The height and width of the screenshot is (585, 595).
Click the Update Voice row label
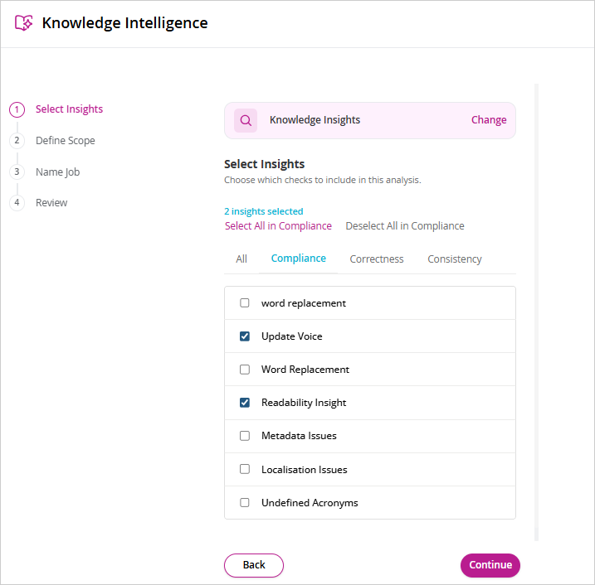pos(292,336)
